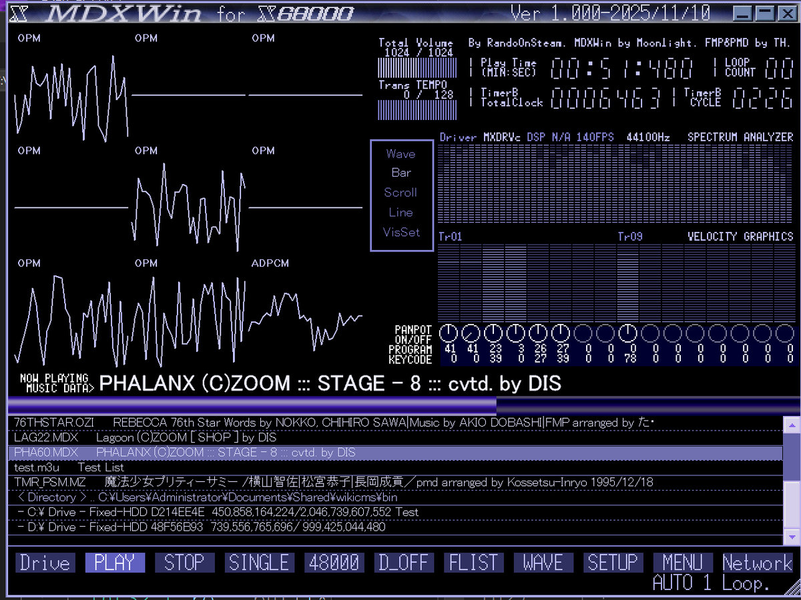Click the tilted panpot knob of second track

(471, 333)
